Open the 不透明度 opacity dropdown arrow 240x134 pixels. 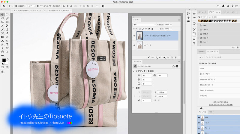[x=171, y=25]
